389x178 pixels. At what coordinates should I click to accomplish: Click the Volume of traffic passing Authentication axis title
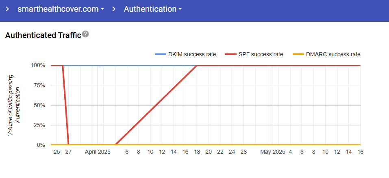pyautogui.click(x=14, y=104)
